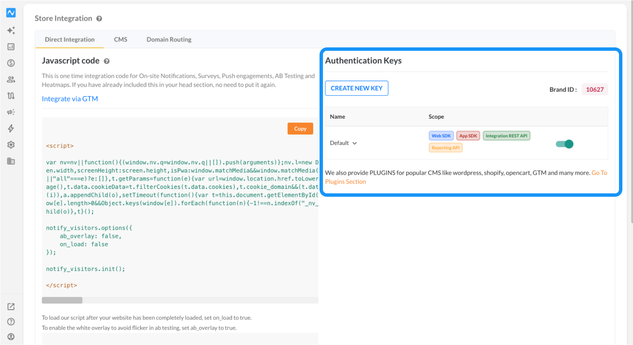Screen dimensions: 633x345
Task: Expand the Default key row chevron
Action: [x=355, y=143]
